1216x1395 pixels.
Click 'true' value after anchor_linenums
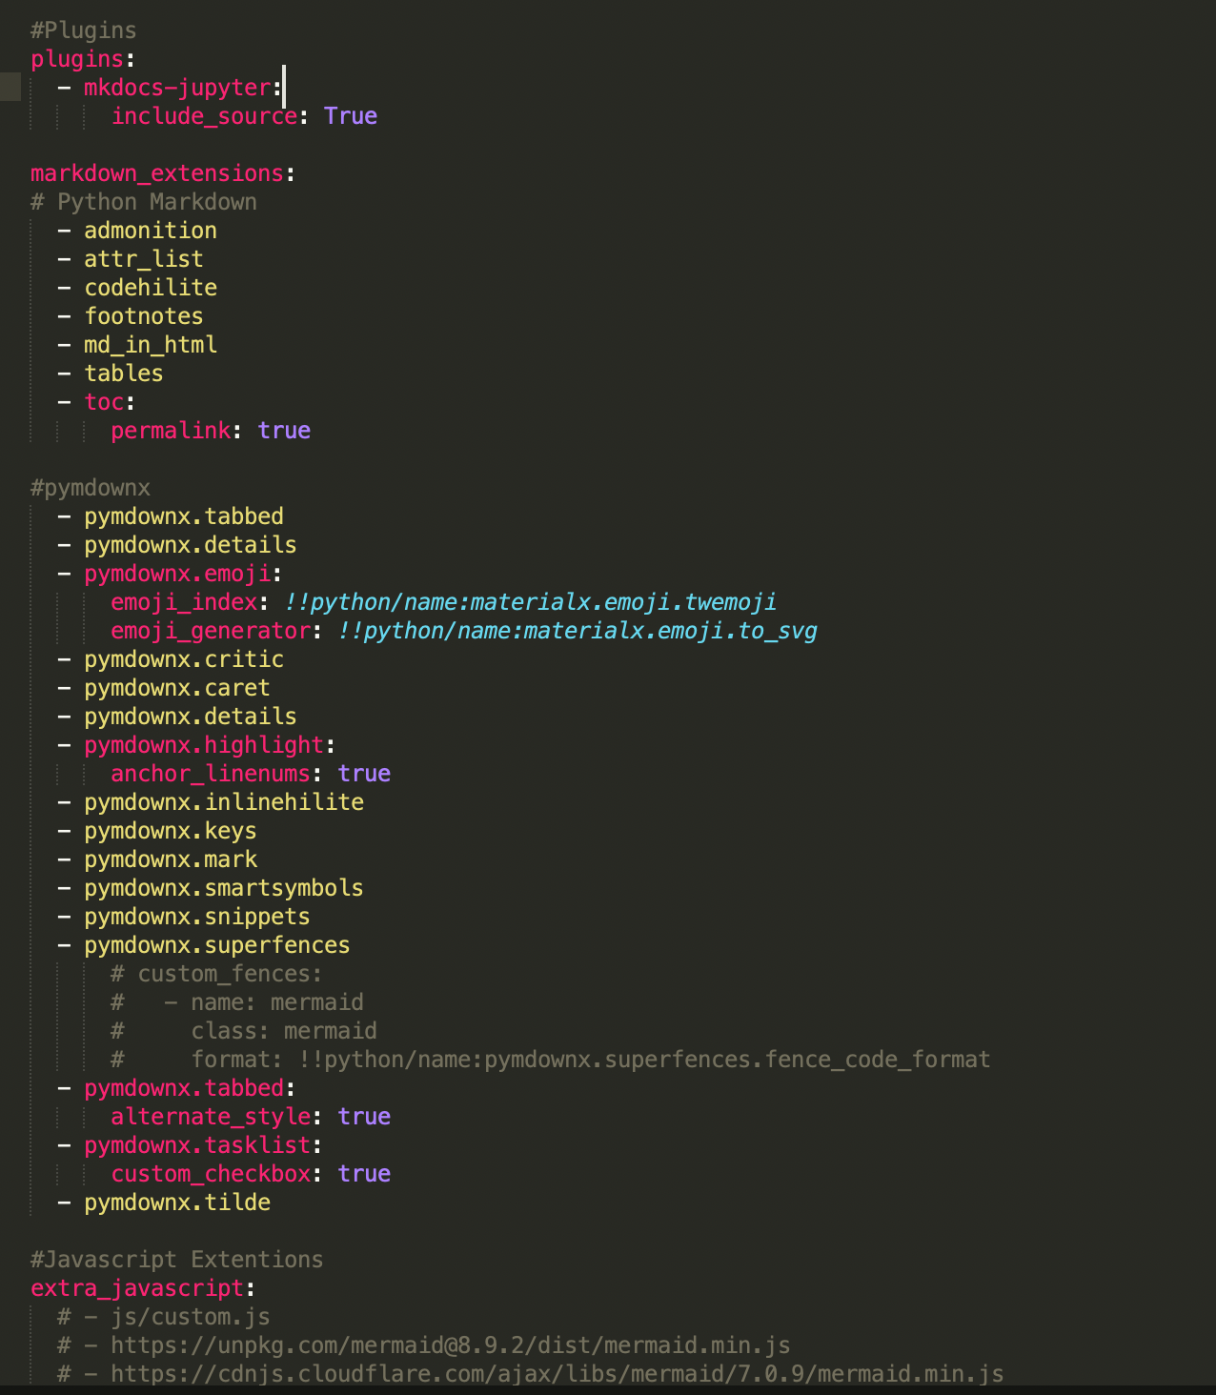(x=364, y=774)
